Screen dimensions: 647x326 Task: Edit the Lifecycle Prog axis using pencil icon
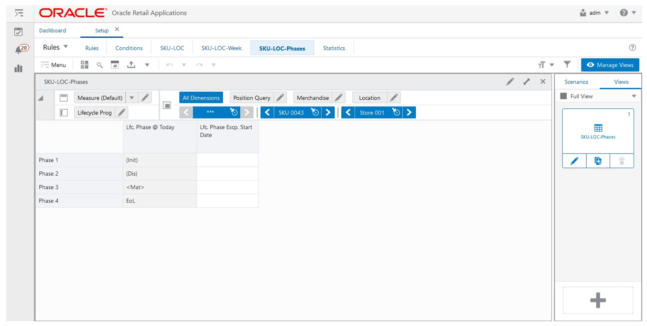pos(122,112)
